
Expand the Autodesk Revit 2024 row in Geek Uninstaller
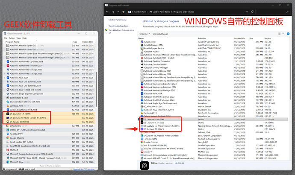pyautogui.click(x=5, y=78)
